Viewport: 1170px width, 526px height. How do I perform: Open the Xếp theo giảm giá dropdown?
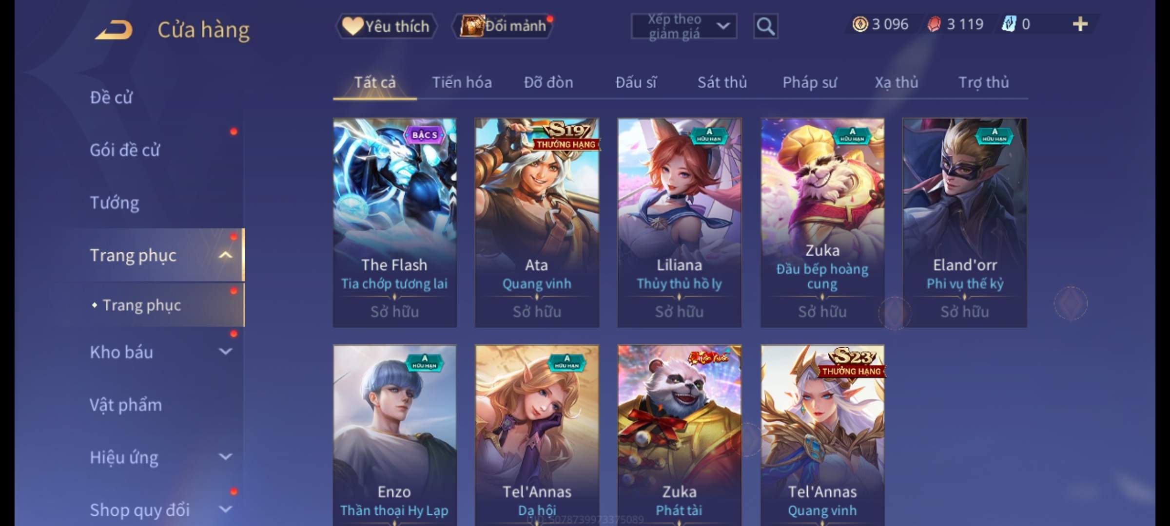(684, 26)
